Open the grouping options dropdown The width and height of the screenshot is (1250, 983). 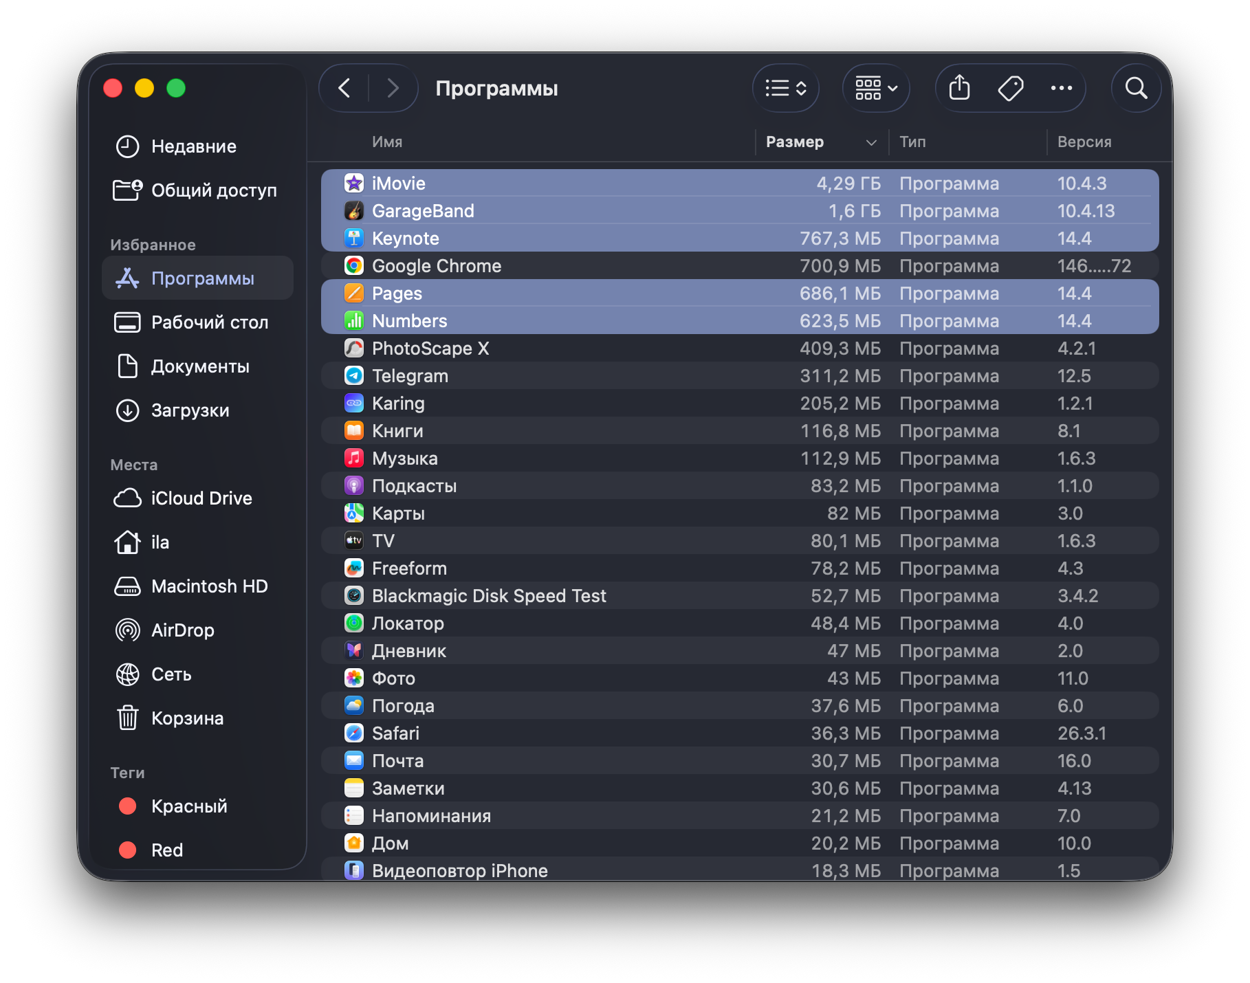click(x=876, y=88)
